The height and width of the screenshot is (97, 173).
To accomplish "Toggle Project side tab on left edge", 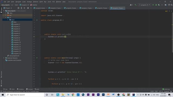I will click(x=1, y=10).
